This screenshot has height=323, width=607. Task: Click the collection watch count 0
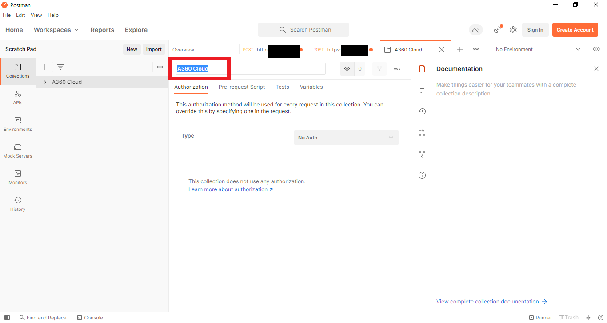(x=360, y=69)
